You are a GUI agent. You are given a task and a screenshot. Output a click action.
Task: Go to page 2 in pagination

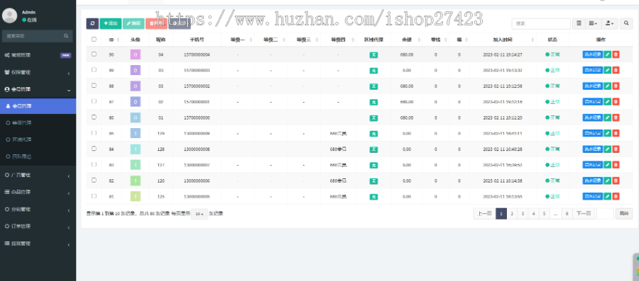click(512, 214)
